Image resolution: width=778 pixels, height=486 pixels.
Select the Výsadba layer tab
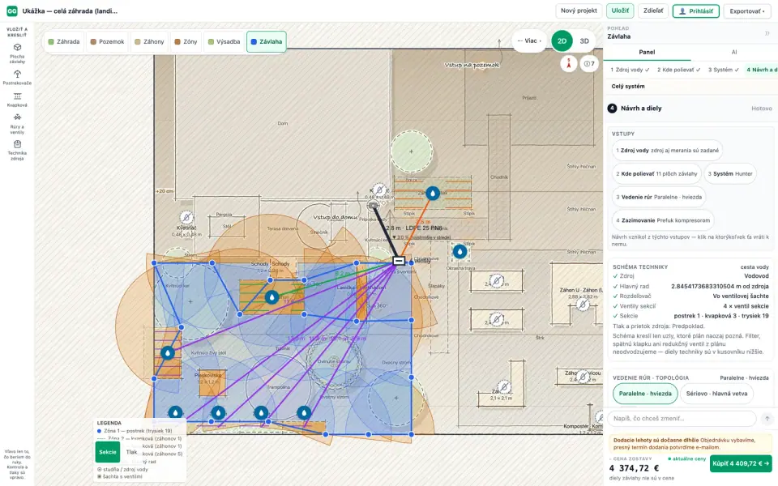tap(224, 41)
